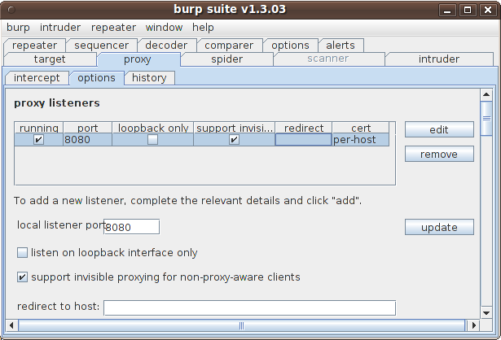The height and width of the screenshot is (340, 501).
Task: Select the intercept sub-tab
Action: [37, 78]
